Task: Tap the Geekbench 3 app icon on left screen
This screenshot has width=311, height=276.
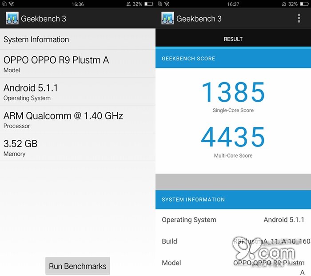Action: 12,18
